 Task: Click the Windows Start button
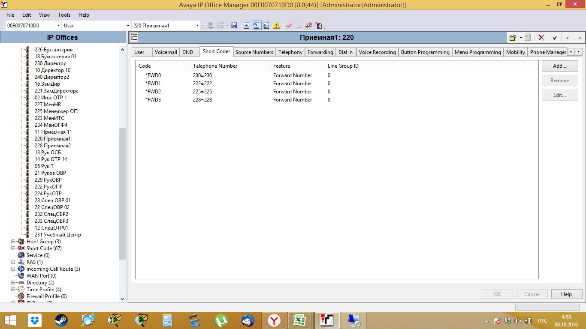[x=10, y=320]
